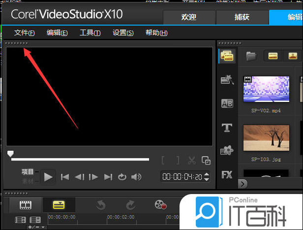Enlarge the preview window icon

click(x=206, y=161)
